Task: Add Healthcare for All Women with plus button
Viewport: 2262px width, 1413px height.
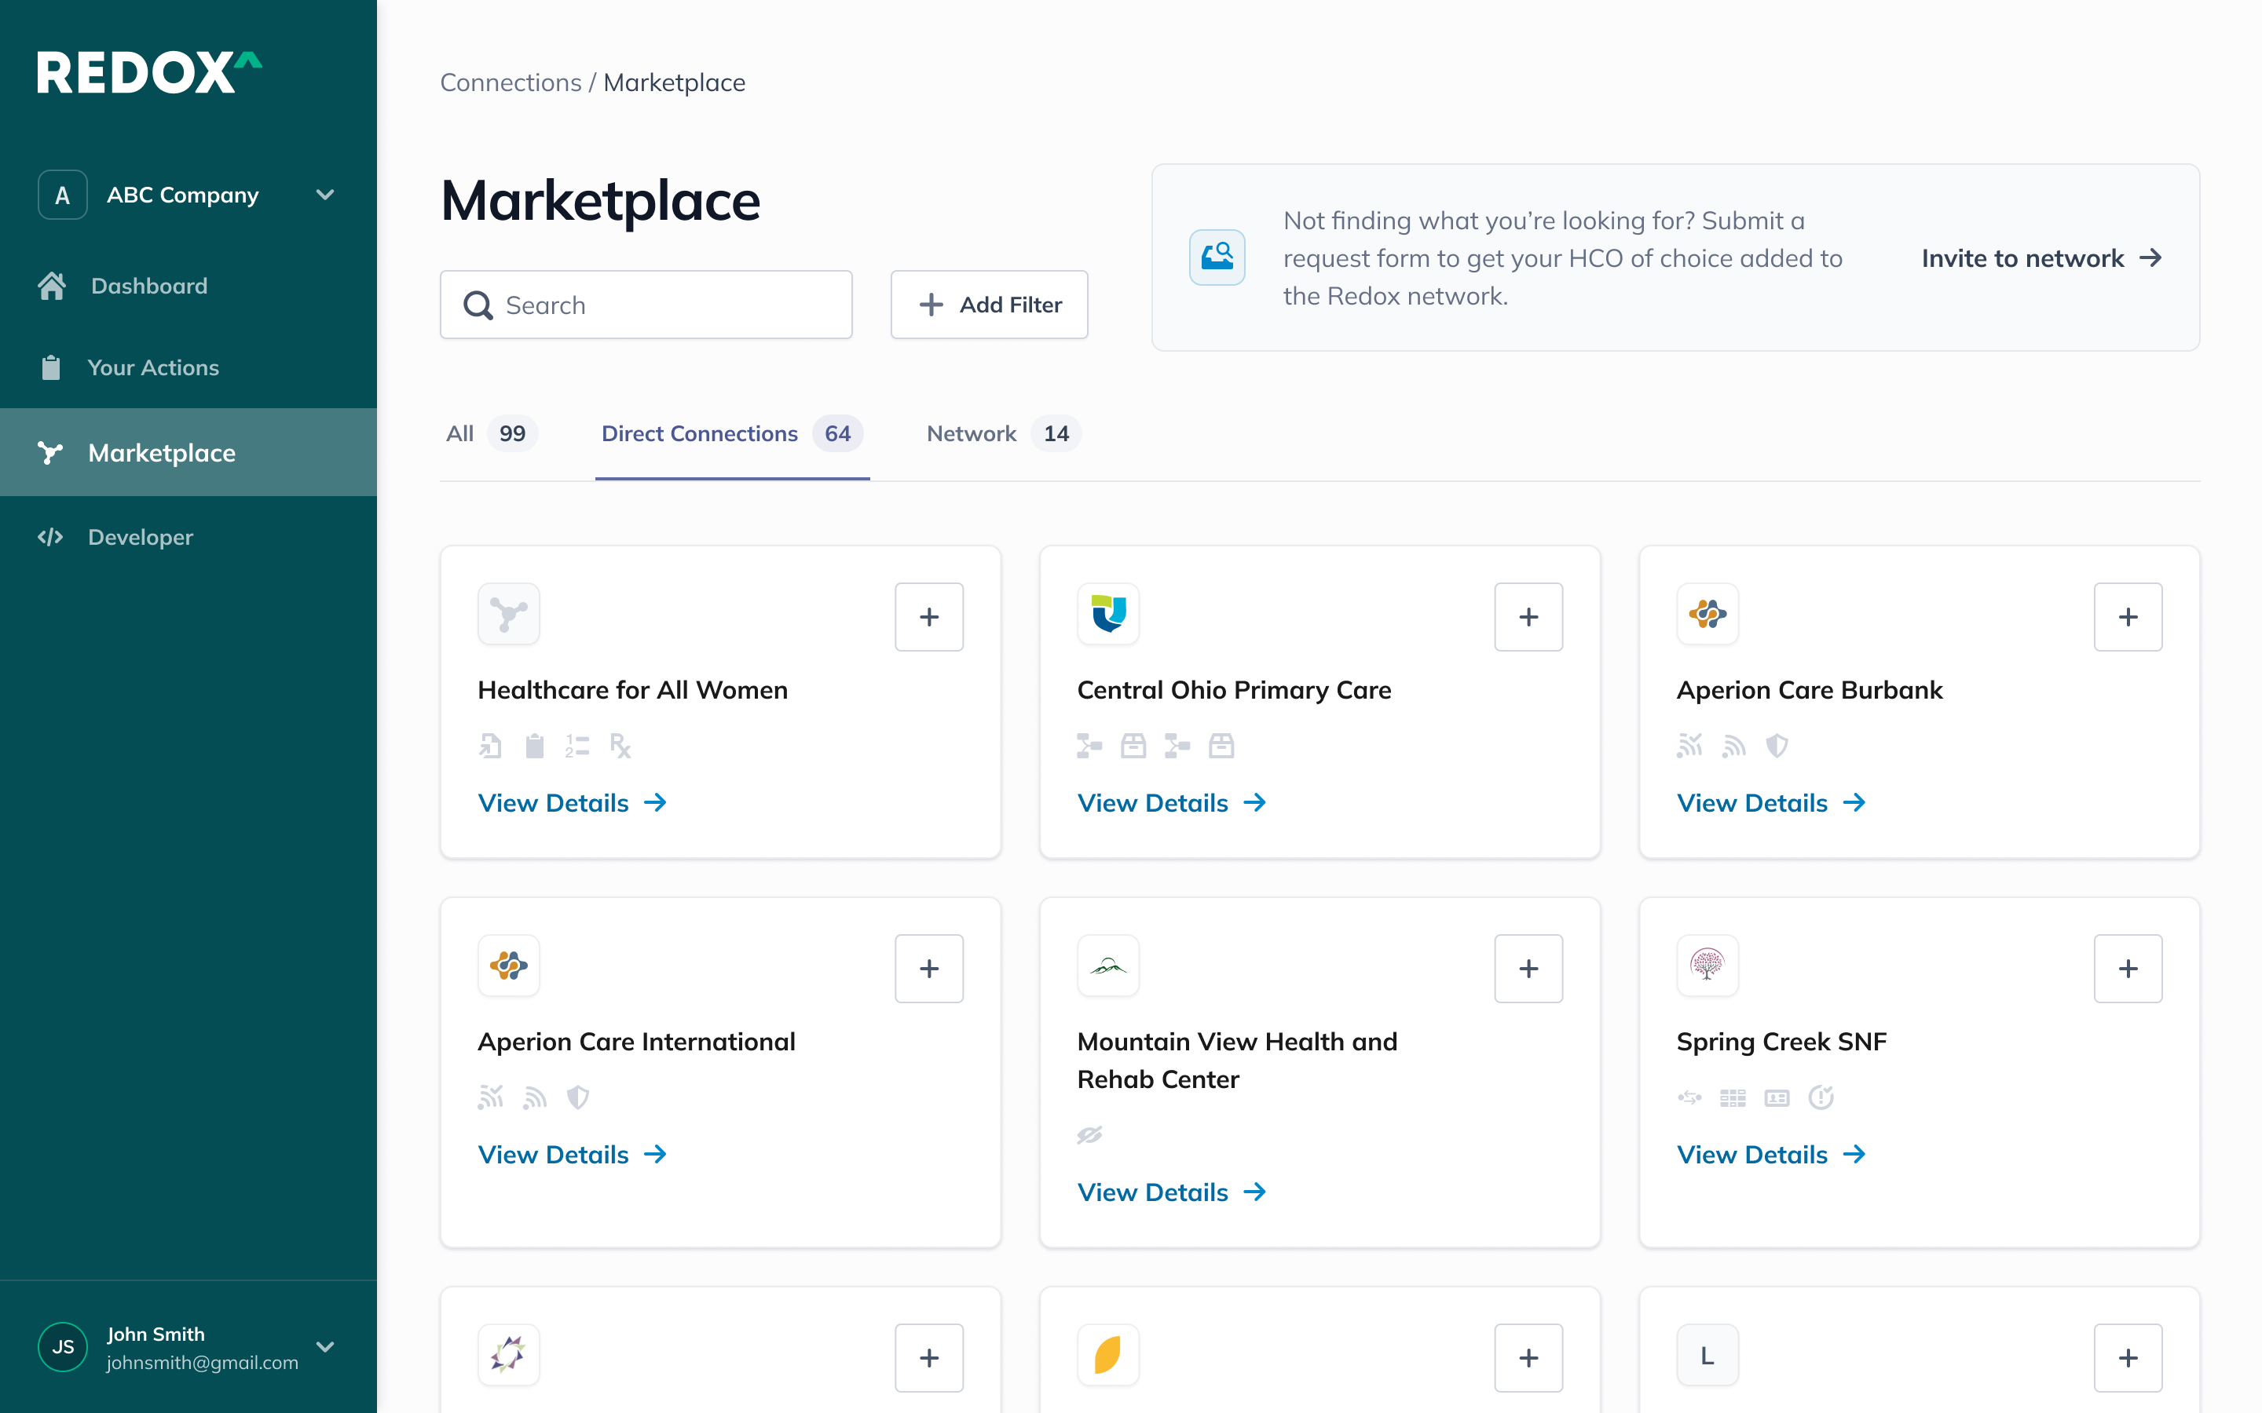Action: (x=929, y=617)
